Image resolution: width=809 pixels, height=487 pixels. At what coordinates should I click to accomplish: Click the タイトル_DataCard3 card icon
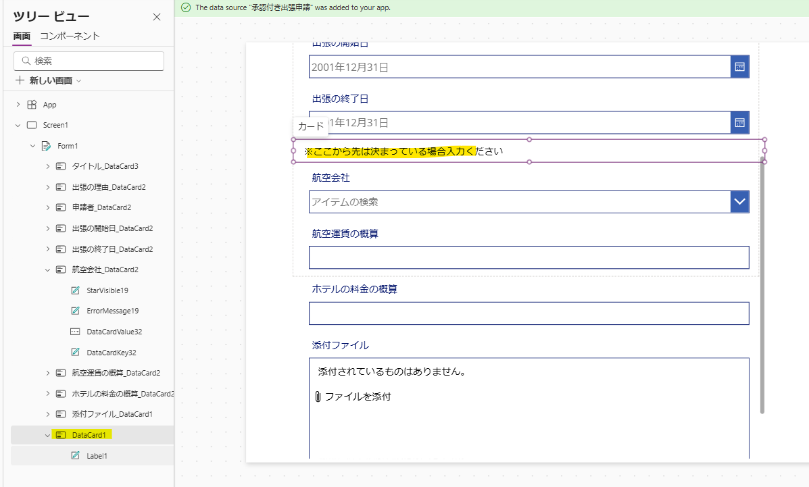[x=61, y=166]
